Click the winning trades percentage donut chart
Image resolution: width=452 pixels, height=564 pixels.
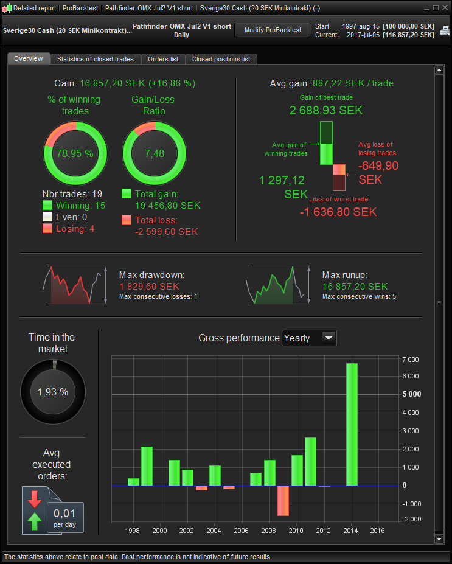[75, 153]
